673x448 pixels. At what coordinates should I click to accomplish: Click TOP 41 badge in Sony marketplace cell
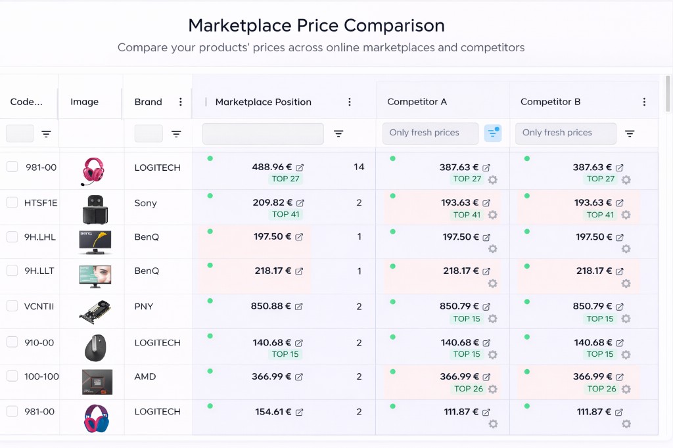[285, 214]
